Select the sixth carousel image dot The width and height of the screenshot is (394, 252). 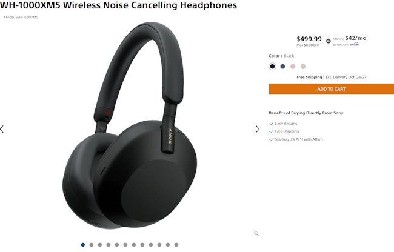125,245
